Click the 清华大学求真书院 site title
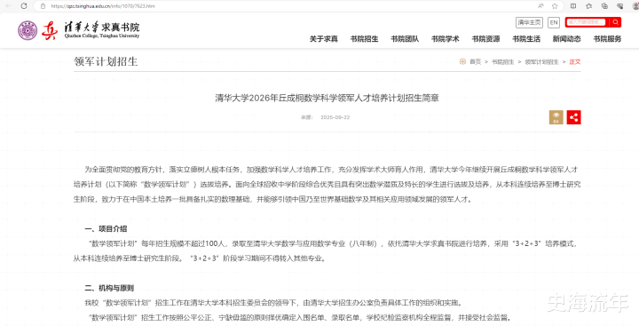 pos(102,30)
